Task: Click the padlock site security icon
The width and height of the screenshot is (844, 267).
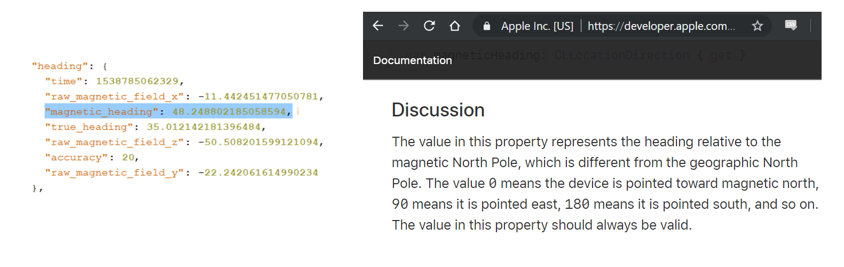Action: pyautogui.click(x=487, y=26)
